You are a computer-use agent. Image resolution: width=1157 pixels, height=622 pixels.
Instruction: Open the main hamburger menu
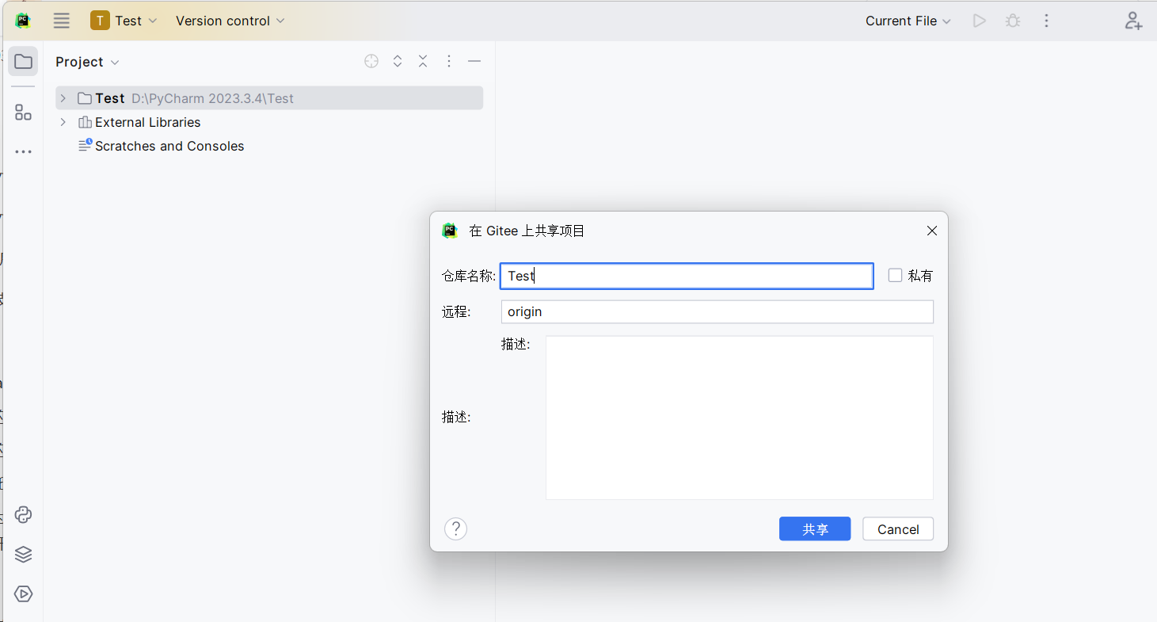[x=62, y=21]
